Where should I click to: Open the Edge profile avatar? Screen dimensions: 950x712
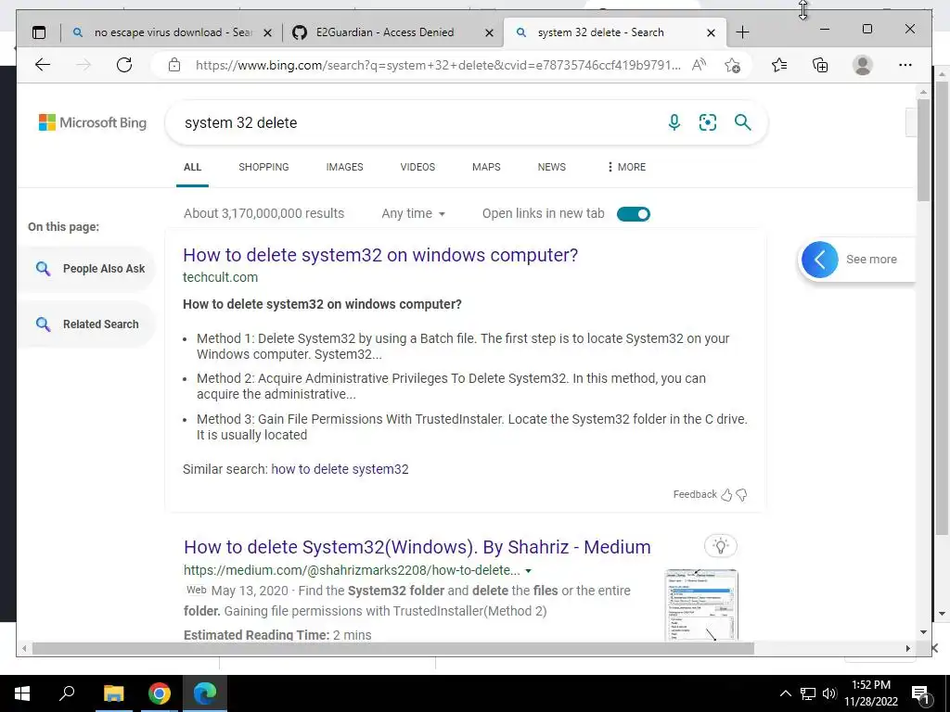click(862, 65)
